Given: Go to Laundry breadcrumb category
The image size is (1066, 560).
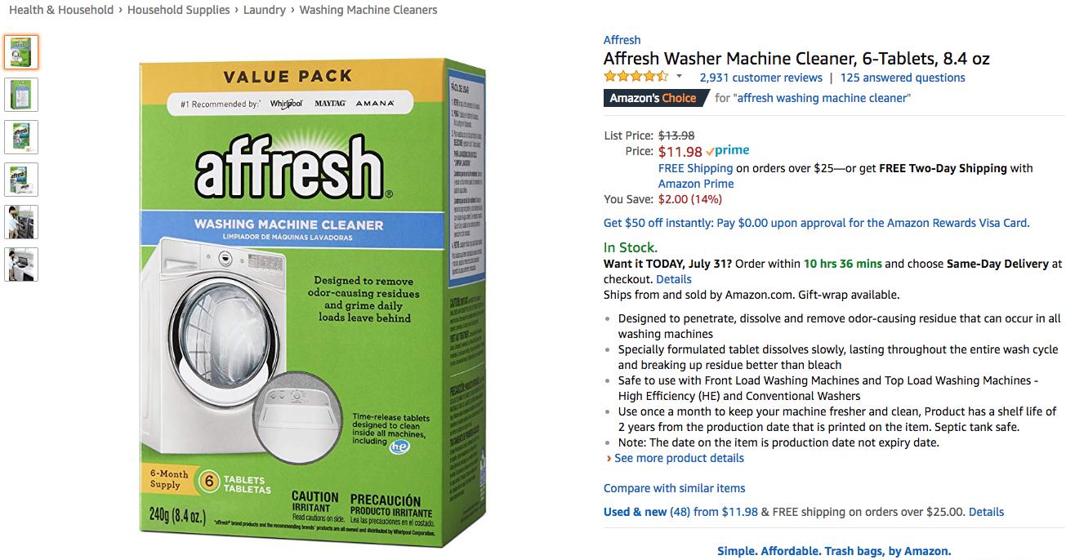Looking at the screenshot, I should coord(265,10).
